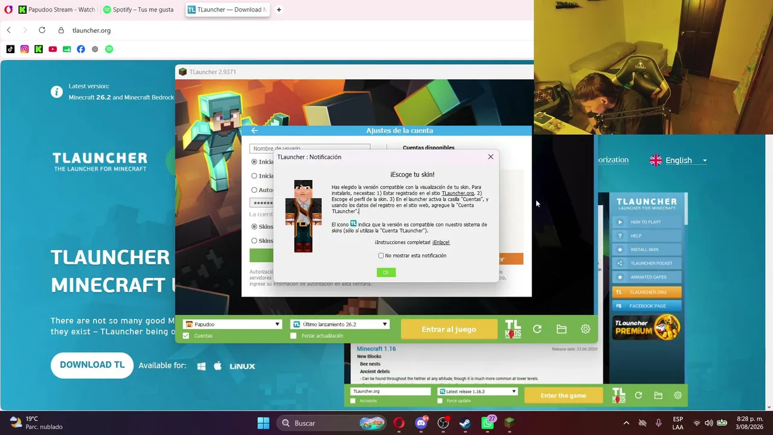Screen dimensions: 773x435
Task: Open the Spotify bookmark in the bookmarks bar
Action: pyautogui.click(x=109, y=49)
